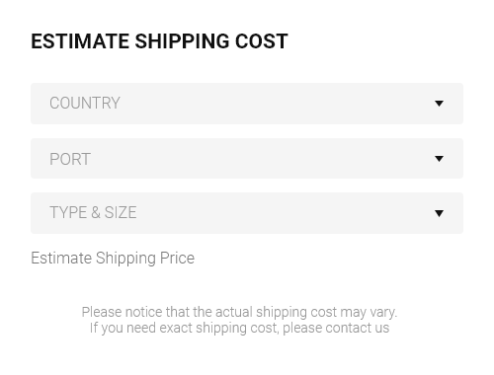
Task: Select the middle area of COUNTRY field
Action: 247,104
